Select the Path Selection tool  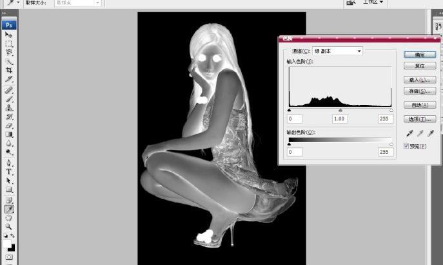[8, 181]
